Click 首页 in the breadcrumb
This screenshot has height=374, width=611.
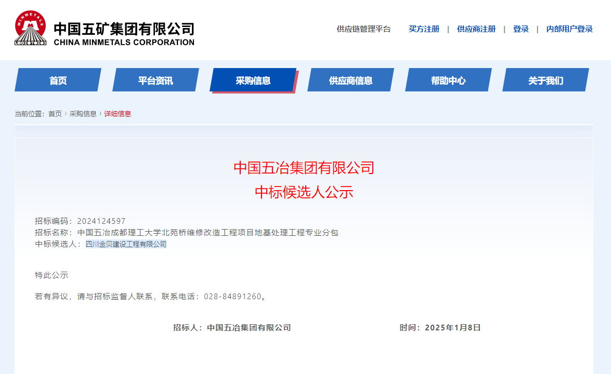coord(55,114)
